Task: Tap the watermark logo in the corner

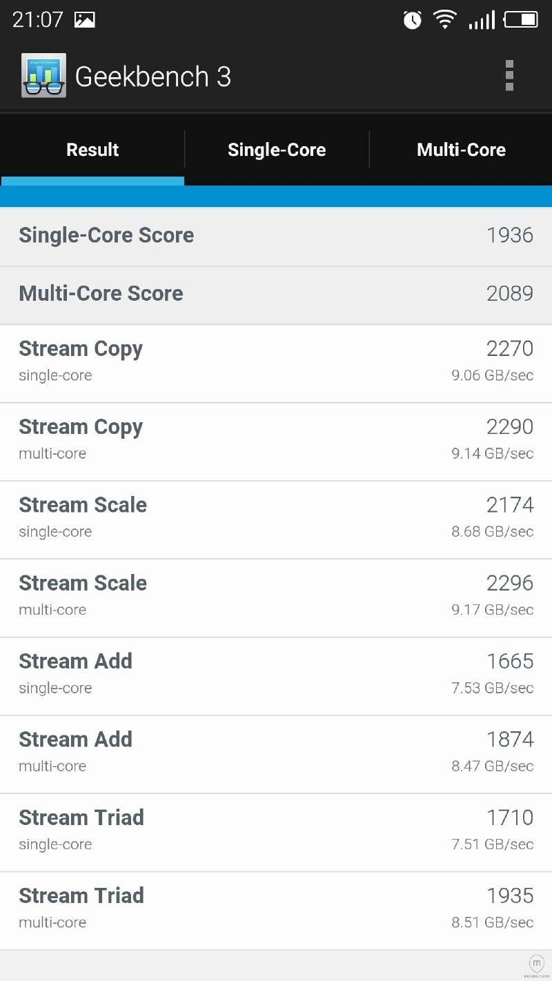Action: pyautogui.click(x=536, y=964)
